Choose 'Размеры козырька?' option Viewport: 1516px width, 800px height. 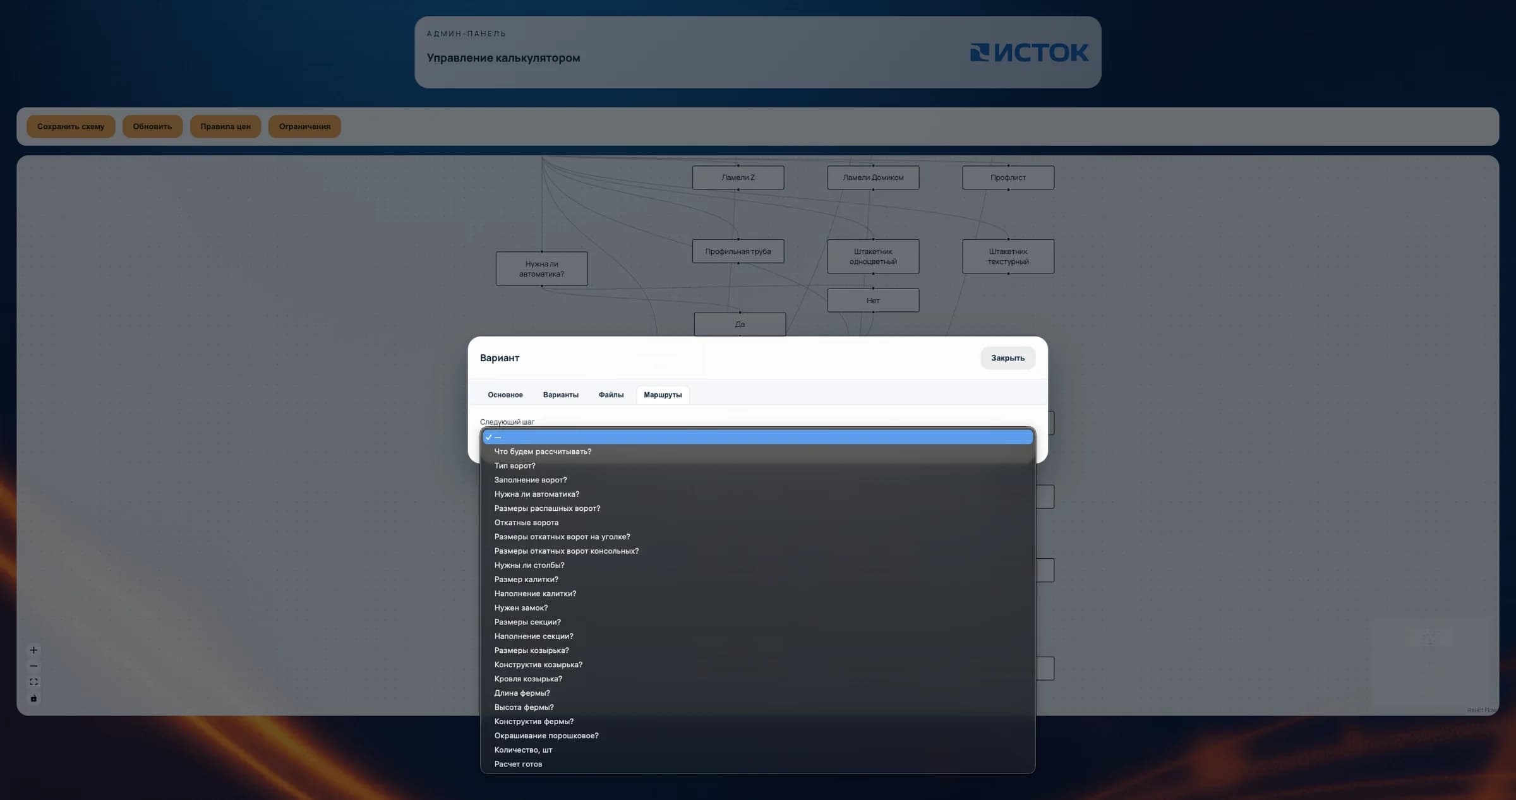point(758,650)
